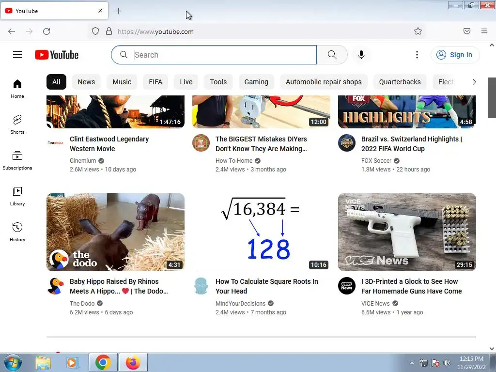Open The Dodo channel name link
The width and height of the screenshot is (496, 372).
[x=82, y=303]
